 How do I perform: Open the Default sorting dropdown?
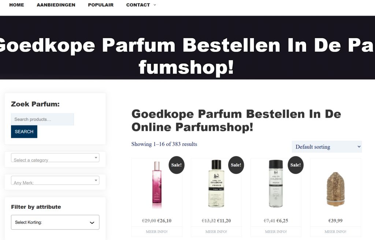point(327,147)
